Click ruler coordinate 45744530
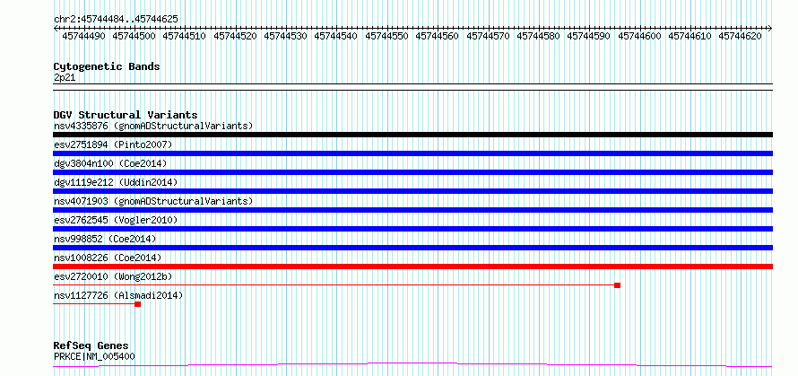The height and width of the screenshot is (376, 798). click(x=285, y=36)
